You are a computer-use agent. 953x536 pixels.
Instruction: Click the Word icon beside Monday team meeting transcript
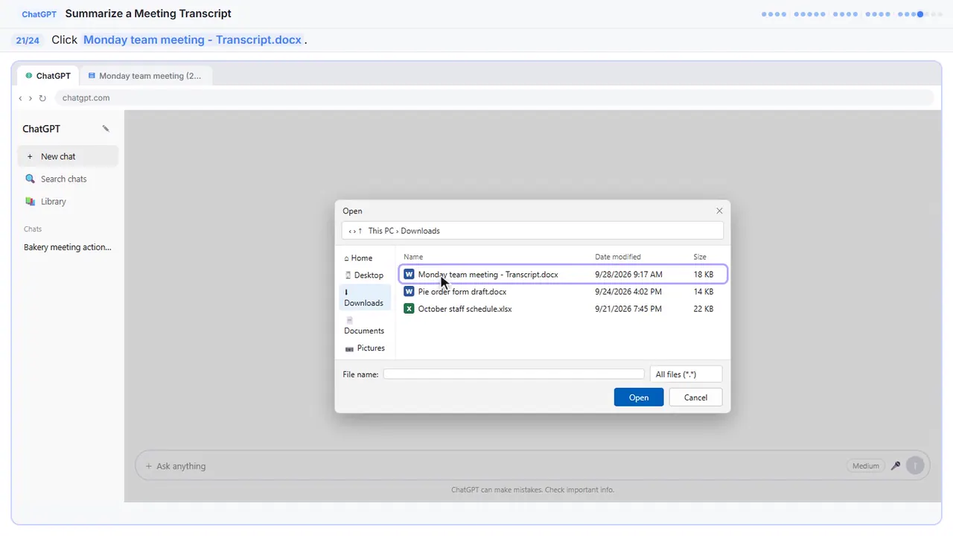409,275
